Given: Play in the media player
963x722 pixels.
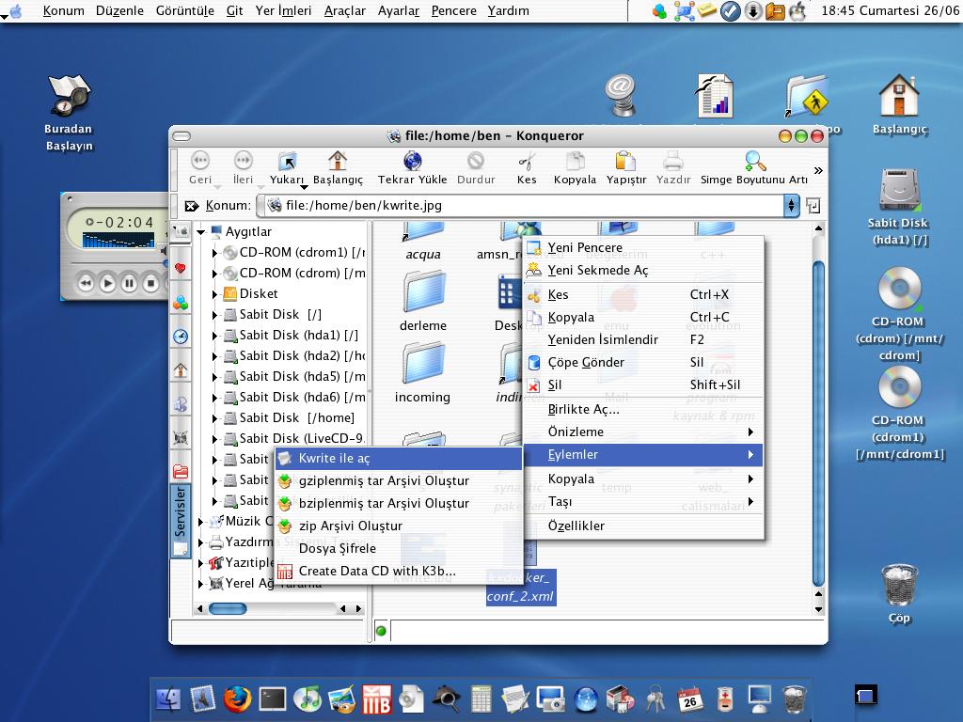Looking at the screenshot, I should [x=107, y=284].
